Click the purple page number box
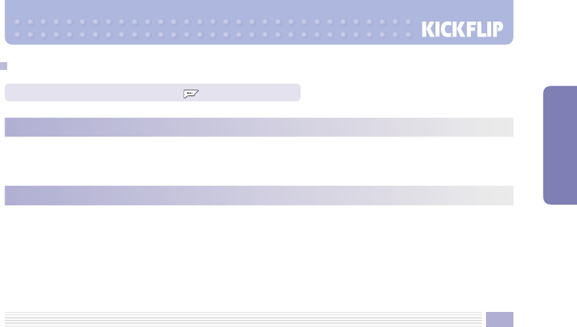The width and height of the screenshot is (577, 327). pos(499,318)
